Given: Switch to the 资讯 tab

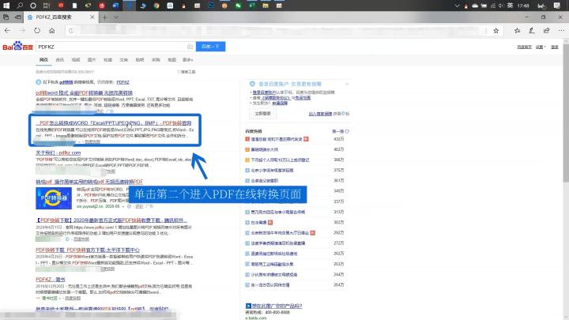Looking at the screenshot, I should click(x=60, y=60).
